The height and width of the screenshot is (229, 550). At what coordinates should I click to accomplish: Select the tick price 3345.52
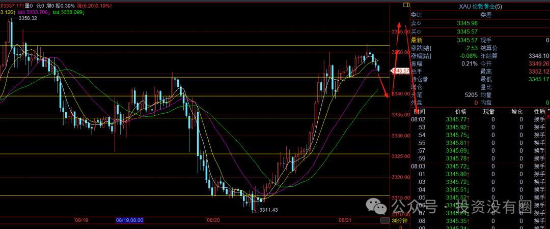(457, 198)
